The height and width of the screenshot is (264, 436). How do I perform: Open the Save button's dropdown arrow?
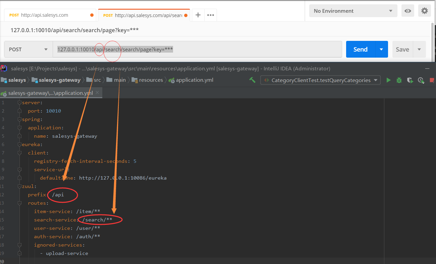click(420, 49)
